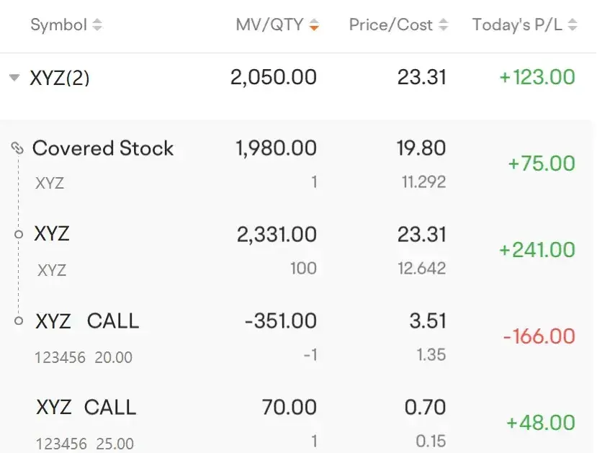The image size is (597, 453).
Task: Click the +241.00 profit value
Action: [537, 250]
